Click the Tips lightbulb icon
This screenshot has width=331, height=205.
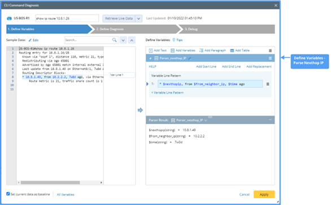(x=174, y=40)
